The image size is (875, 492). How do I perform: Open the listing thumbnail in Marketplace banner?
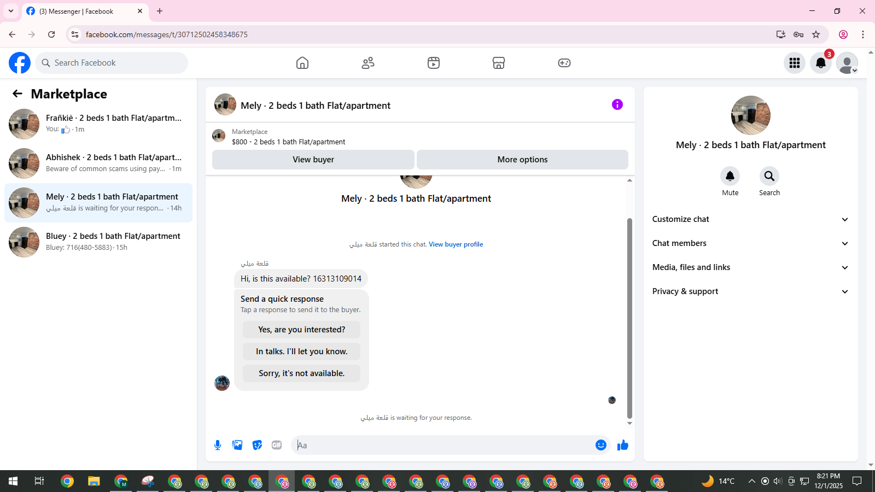click(219, 136)
